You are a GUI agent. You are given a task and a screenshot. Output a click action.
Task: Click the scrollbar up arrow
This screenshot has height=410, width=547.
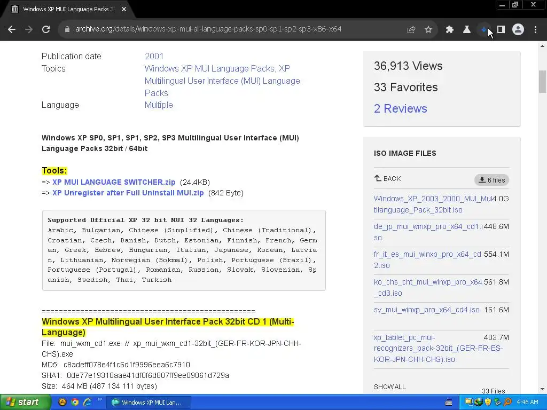pos(542,46)
